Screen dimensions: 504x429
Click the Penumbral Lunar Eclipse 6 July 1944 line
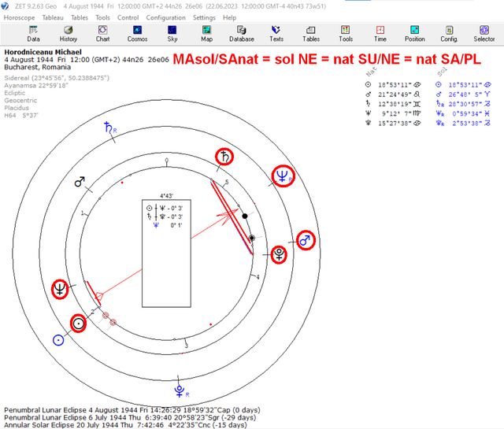(130, 417)
